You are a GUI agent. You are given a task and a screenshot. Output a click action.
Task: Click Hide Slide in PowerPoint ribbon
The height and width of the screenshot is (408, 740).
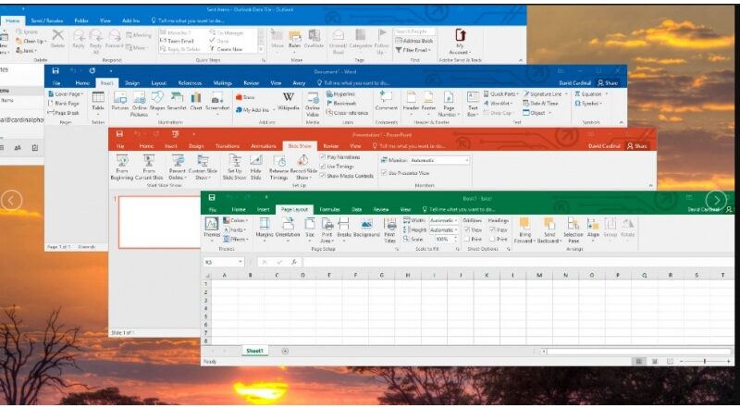[x=256, y=167]
